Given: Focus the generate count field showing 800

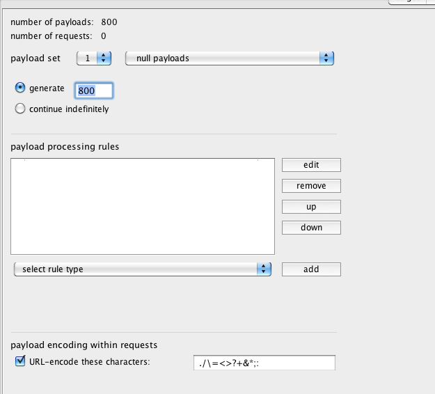Looking at the screenshot, I should click(x=93, y=90).
